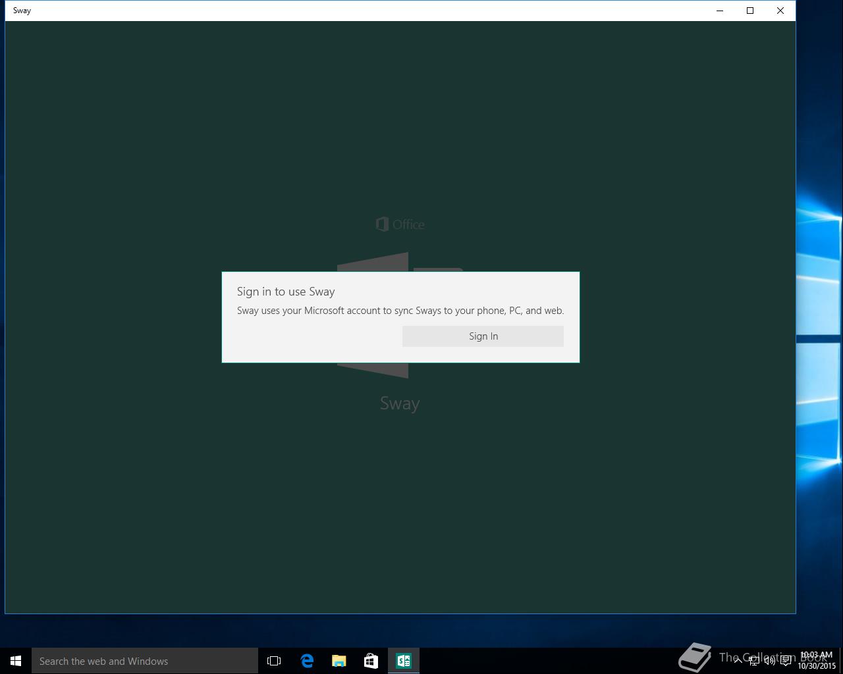This screenshot has width=843, height=674.
Task: Open the network status tray icon
Action: click(x=753, y=661)
